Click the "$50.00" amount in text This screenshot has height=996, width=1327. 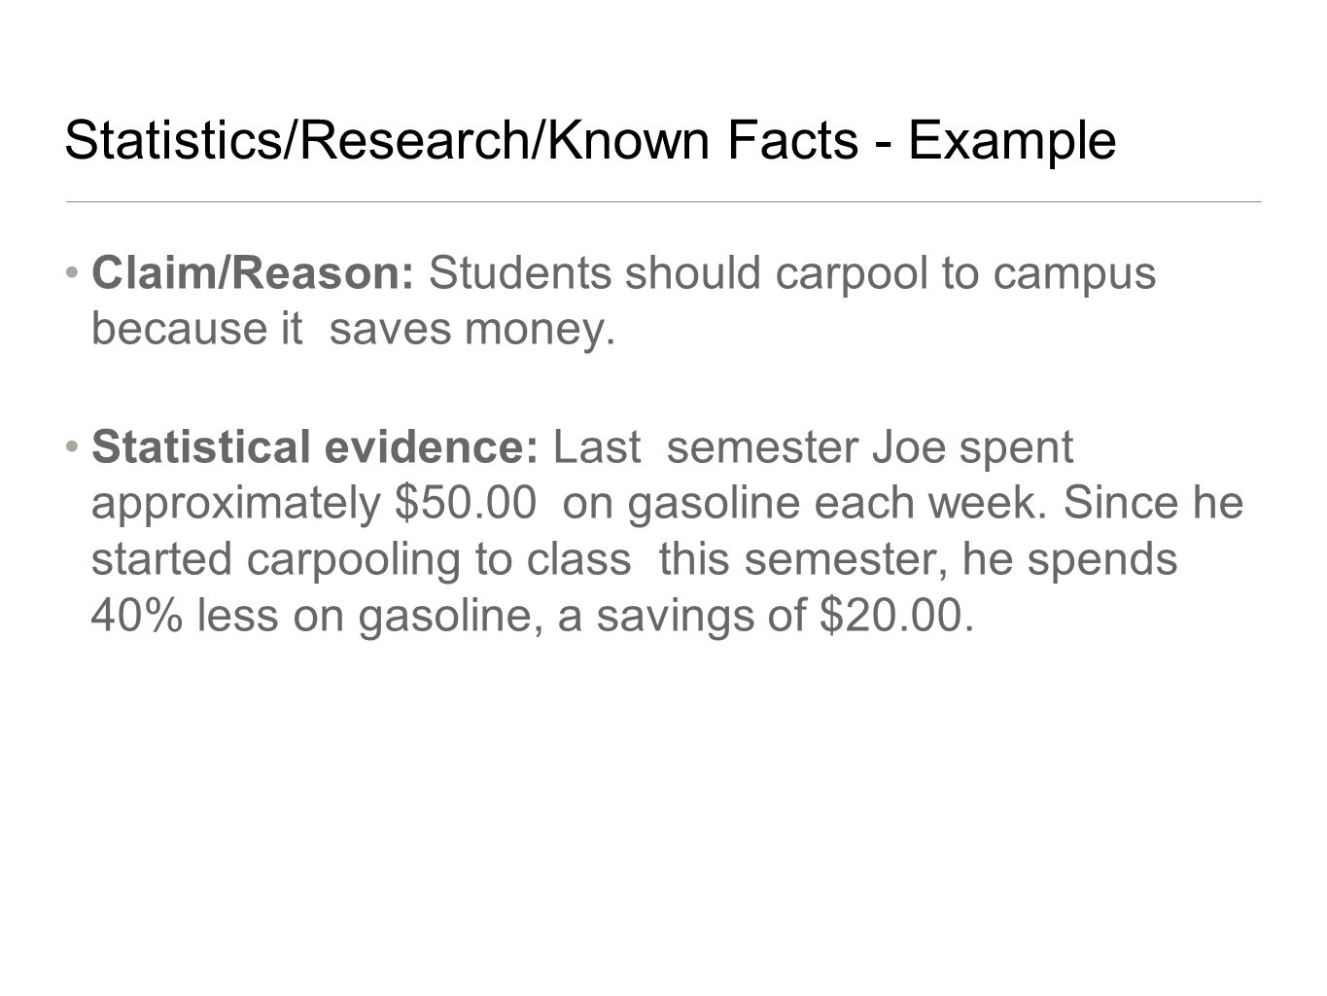[466, 504]
